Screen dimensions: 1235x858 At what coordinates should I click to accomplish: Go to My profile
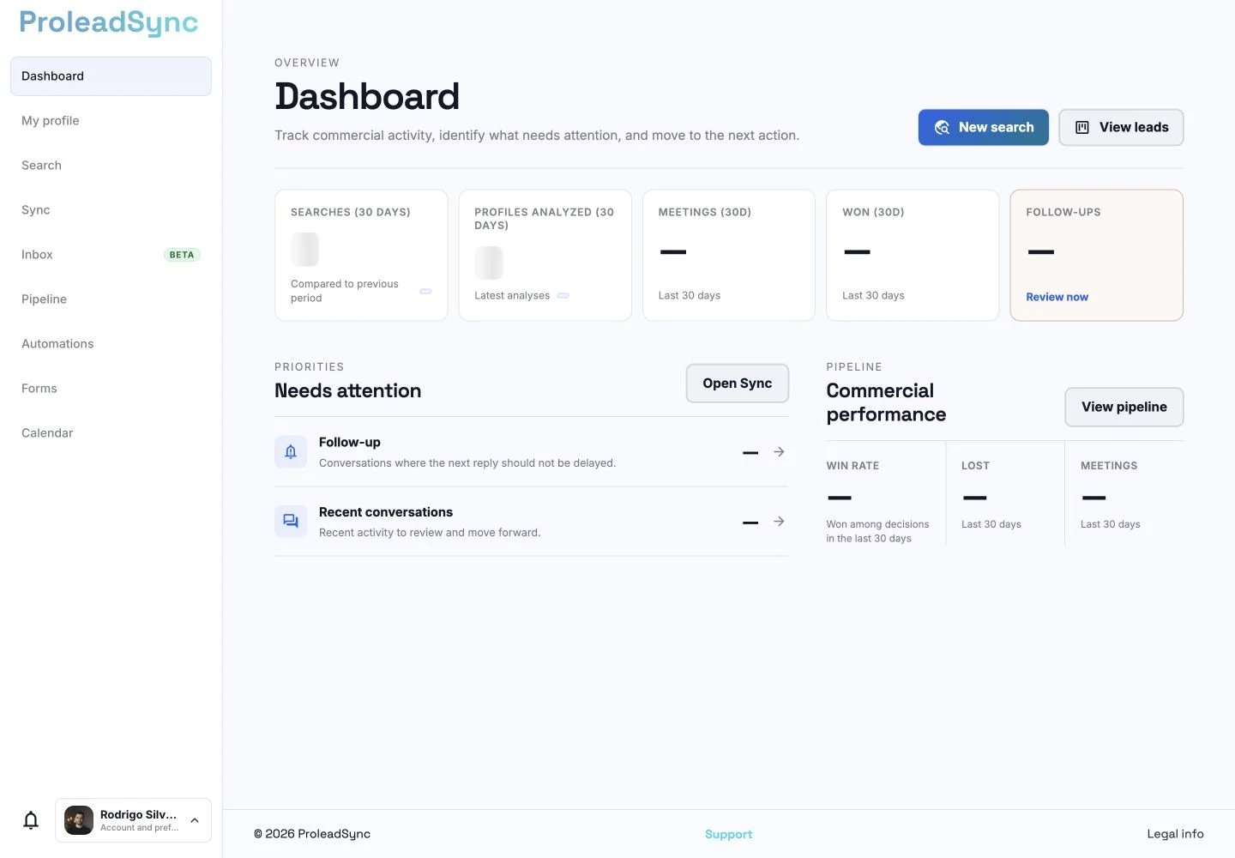pos(111,121)
